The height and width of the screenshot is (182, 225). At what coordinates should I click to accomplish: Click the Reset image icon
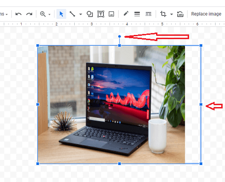180,14
